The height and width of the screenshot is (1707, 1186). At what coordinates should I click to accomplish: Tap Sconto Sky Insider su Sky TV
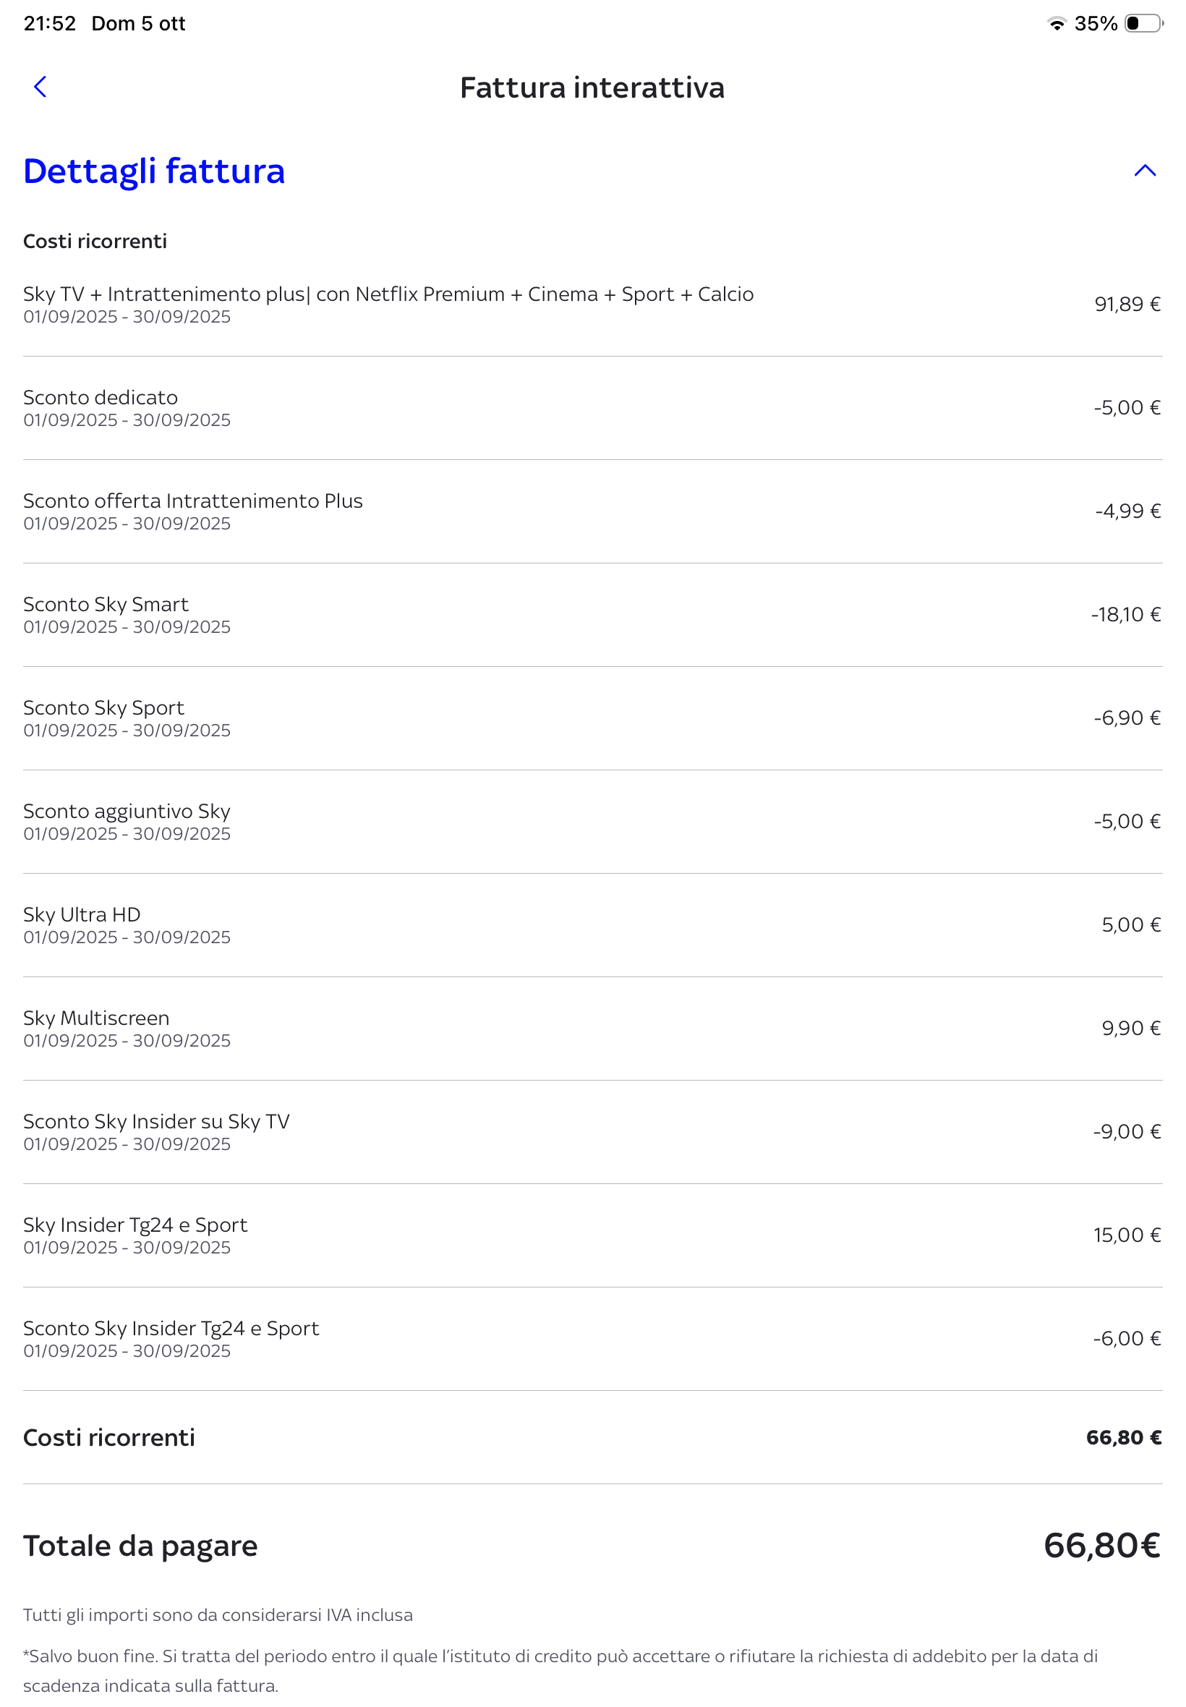click(x=156, y=1131)
